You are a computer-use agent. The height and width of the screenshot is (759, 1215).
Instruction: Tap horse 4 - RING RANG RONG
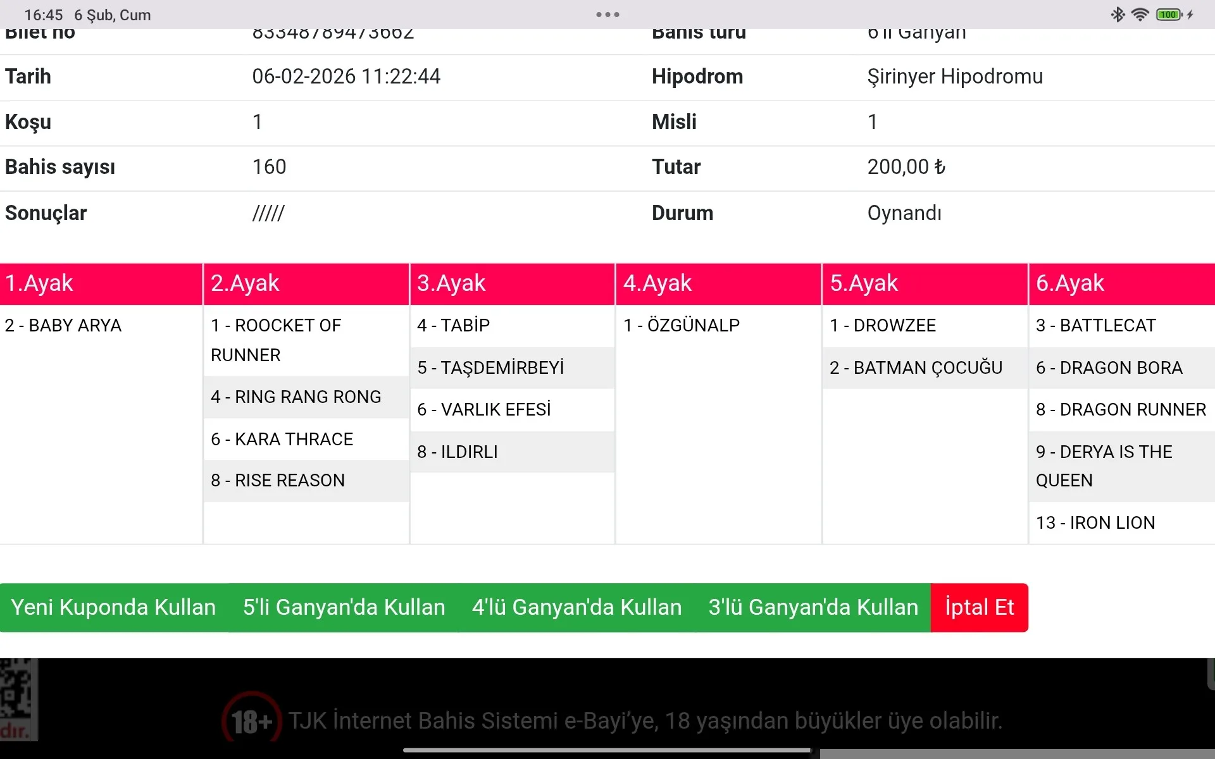coord(296,397)
